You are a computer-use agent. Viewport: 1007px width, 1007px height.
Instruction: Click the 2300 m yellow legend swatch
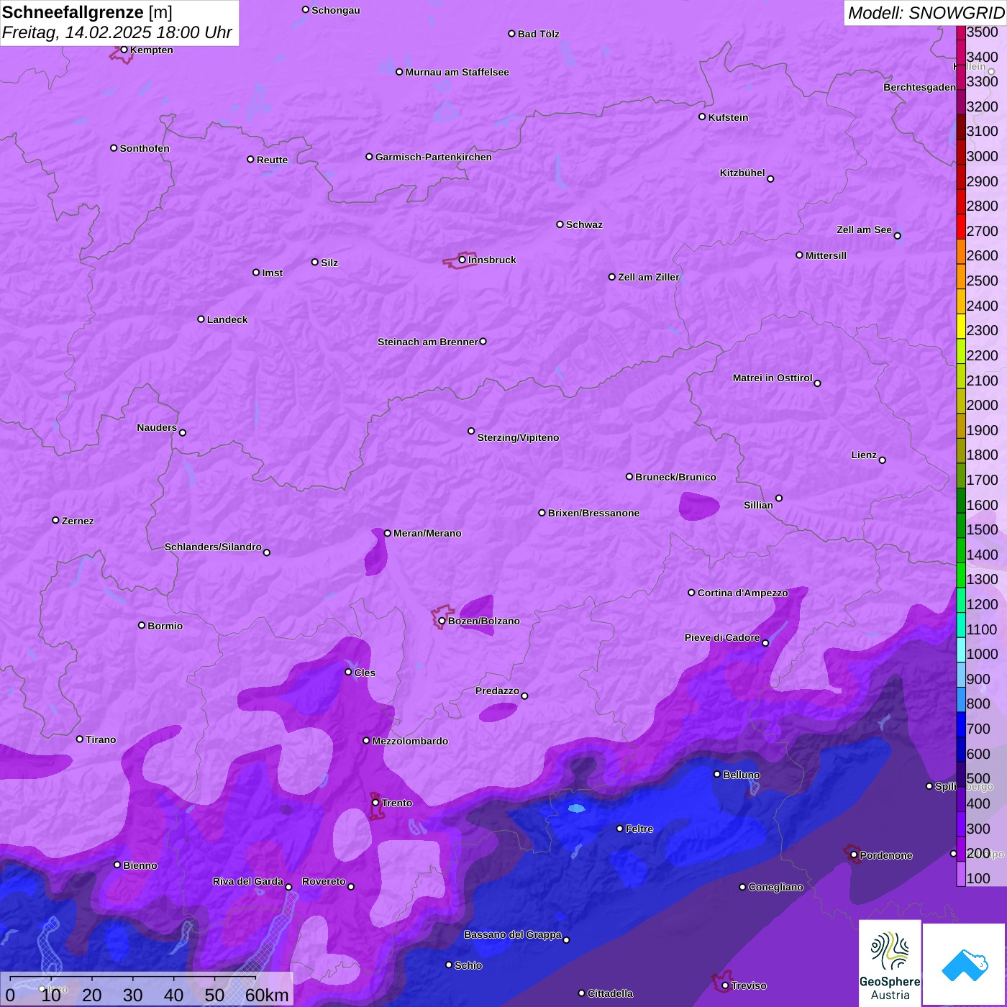(x=961, y=326)
